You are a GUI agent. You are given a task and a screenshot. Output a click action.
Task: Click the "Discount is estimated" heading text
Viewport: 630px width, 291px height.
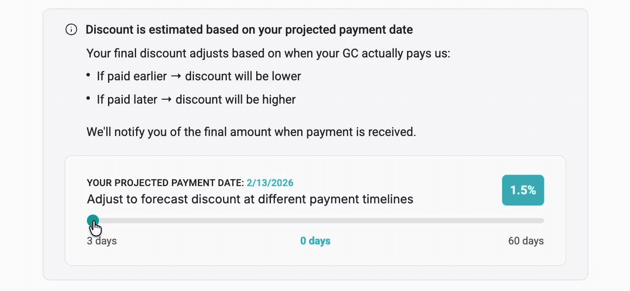click(x=249, y=30)
